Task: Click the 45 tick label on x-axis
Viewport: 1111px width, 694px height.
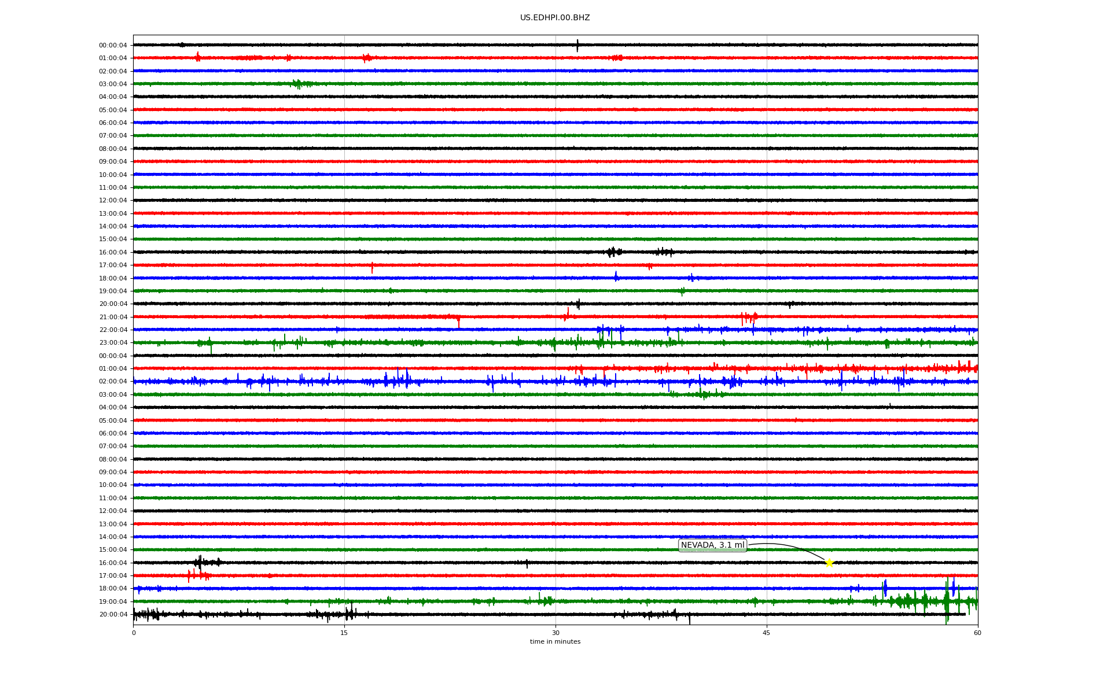Action: tap(767, 633)
